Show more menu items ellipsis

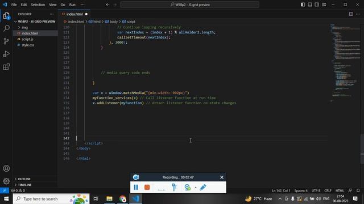pyautogui.click(x=82, y=5)
